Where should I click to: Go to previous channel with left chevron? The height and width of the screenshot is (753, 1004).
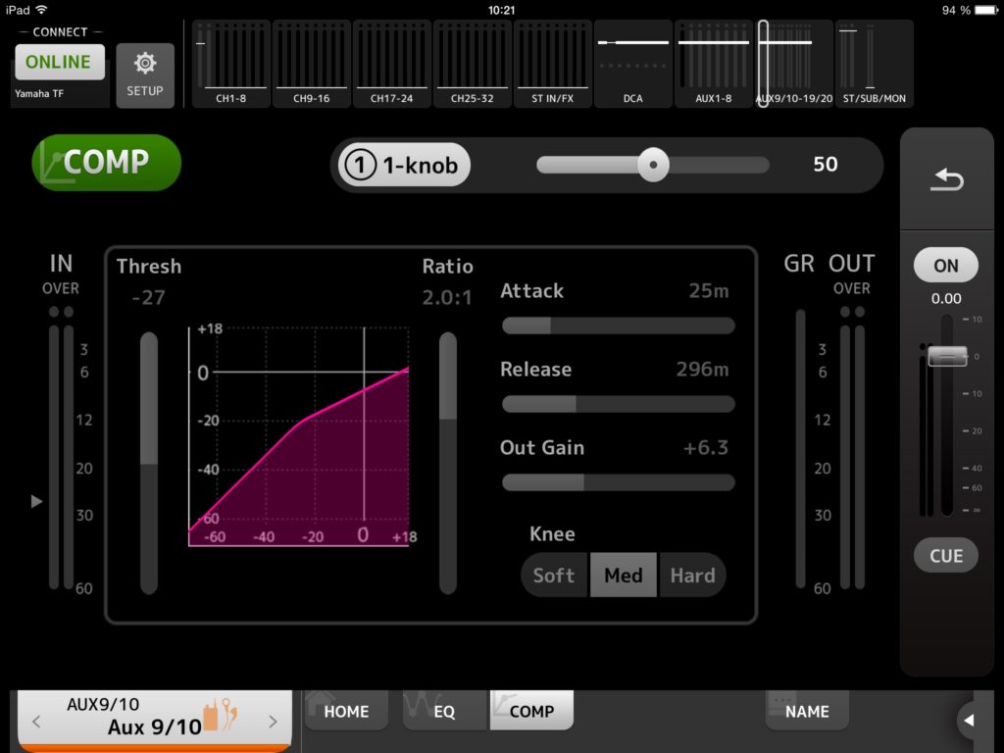point(36,722)
